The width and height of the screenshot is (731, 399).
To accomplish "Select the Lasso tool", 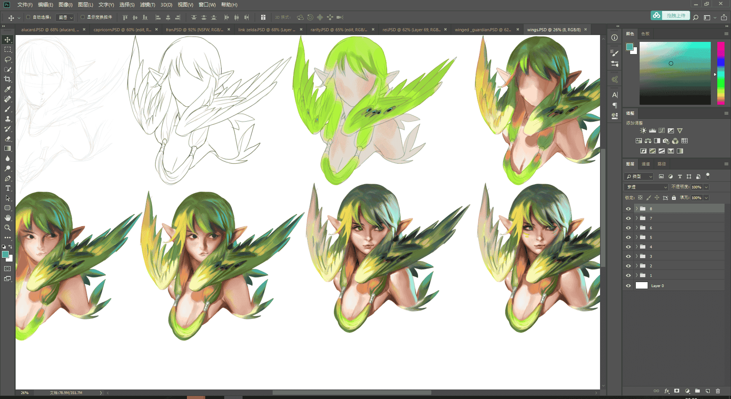I will click(x=8, y=59).
